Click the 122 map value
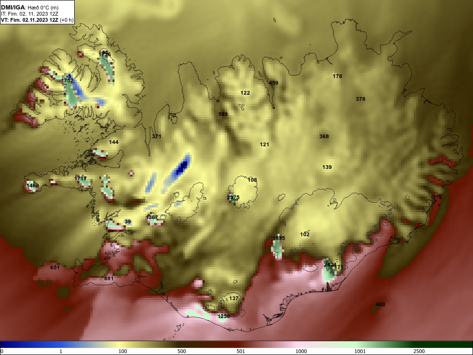 pyautogui.click(x=245, y=93)
